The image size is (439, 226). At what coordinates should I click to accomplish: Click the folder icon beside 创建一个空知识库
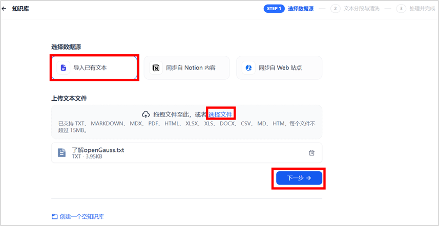(x=54, y=216)
